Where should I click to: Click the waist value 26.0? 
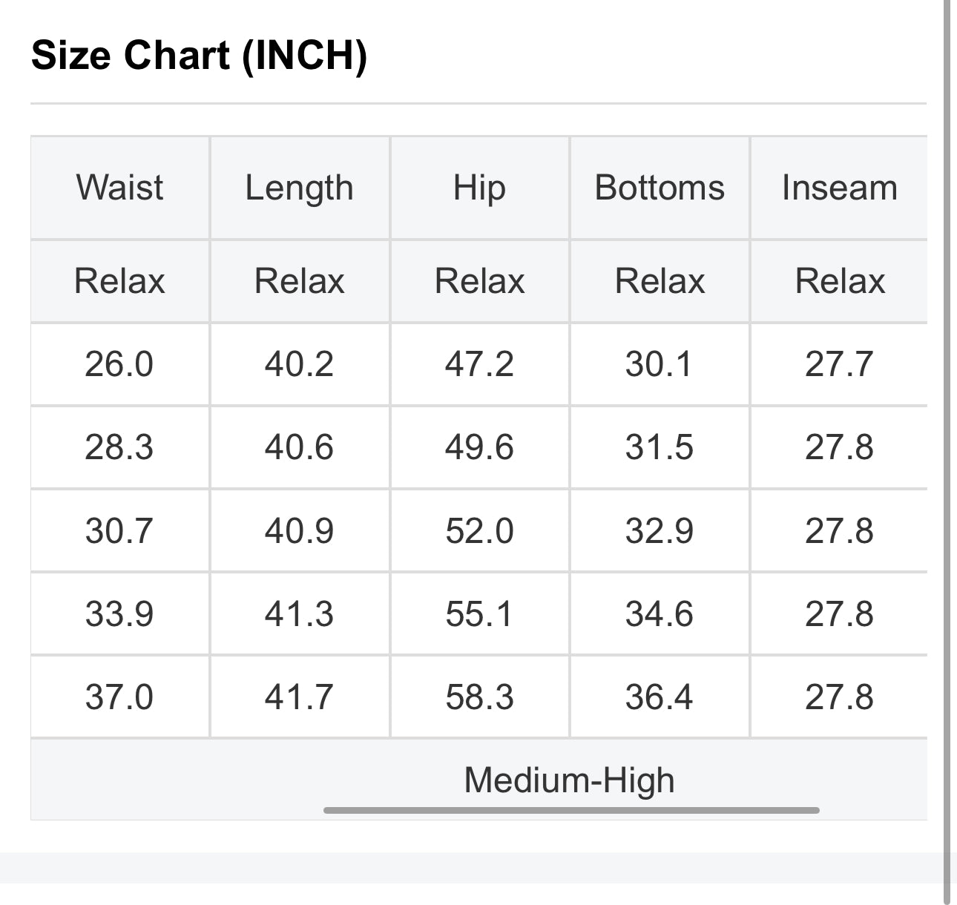[x=119, y=364]
